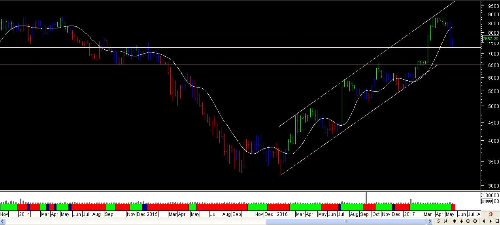Viewport: 500px width, 225px height.
Task: Click the 4000 price axis label
Action: (x=493, y=141)
